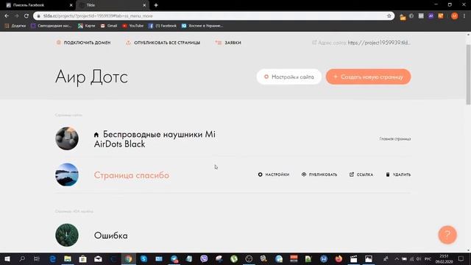Click Ссылка for Страница спасибо
471x265 pixels.
coord(361,174)
